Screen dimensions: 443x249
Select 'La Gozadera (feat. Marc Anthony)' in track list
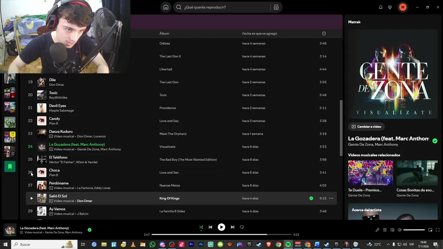coord(77,145)
